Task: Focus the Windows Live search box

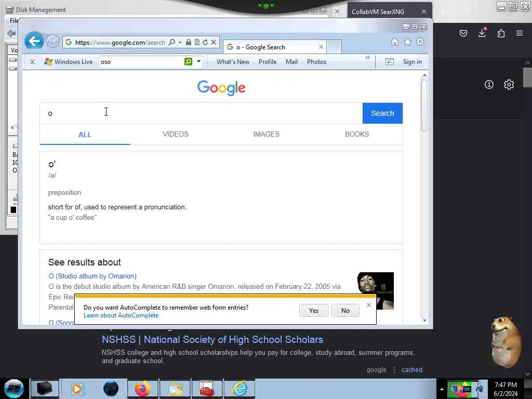Action: [x=141, y=62]
